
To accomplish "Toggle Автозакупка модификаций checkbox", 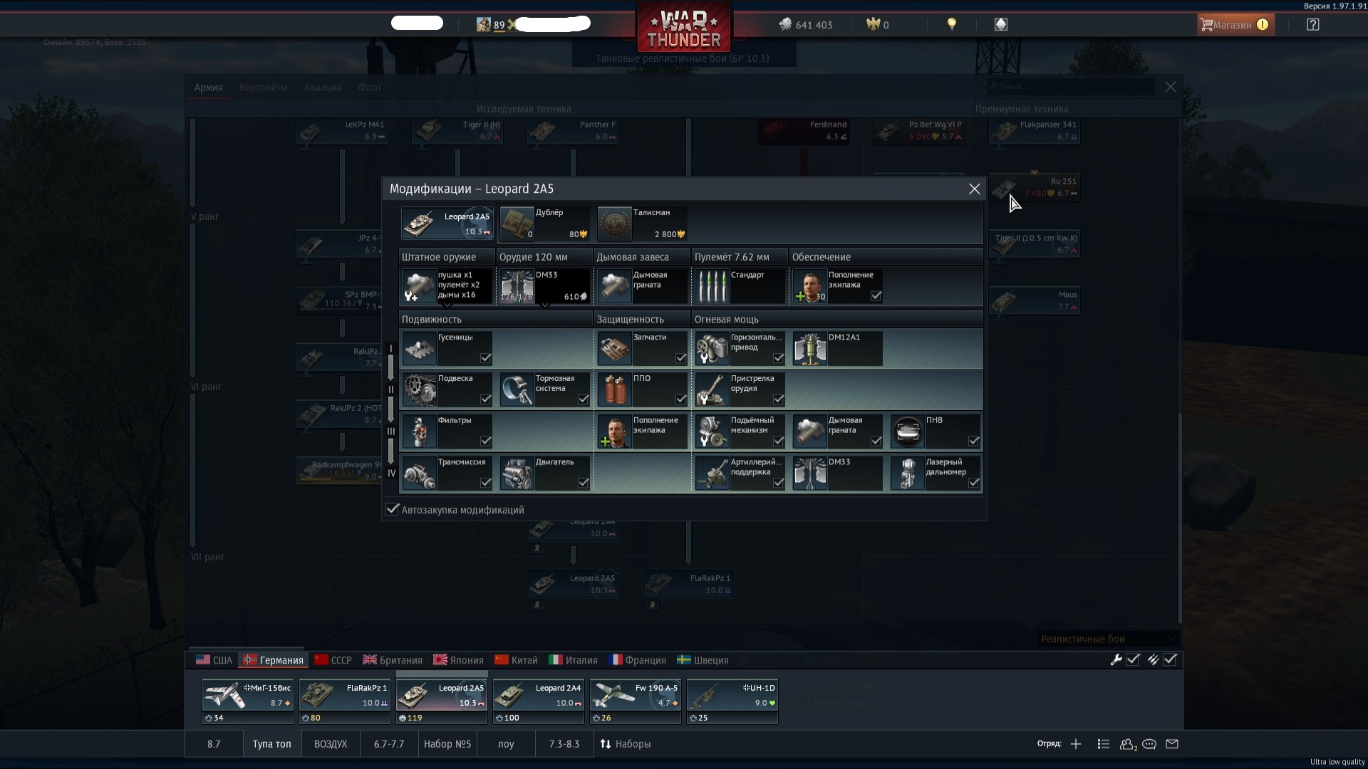I will point(393,509).
